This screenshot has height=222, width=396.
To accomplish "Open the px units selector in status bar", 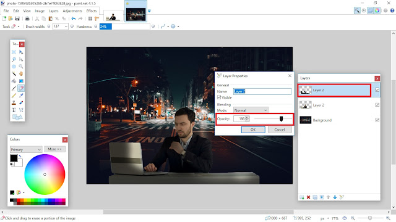I will 324,218.
